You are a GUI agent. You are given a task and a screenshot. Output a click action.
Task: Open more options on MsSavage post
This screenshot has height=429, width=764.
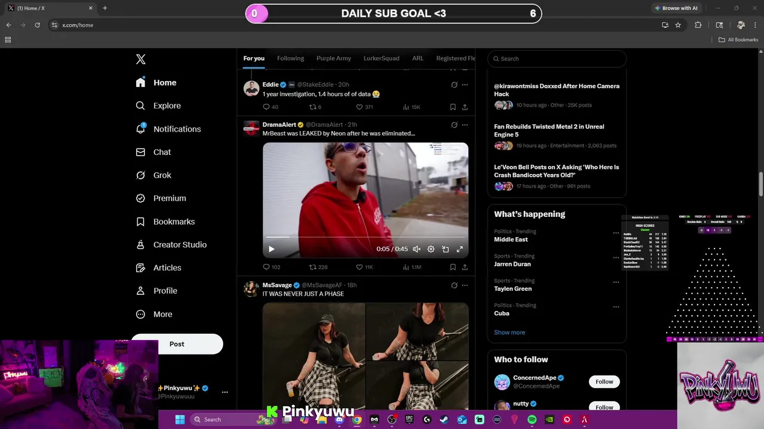click(x=464, y=285)
